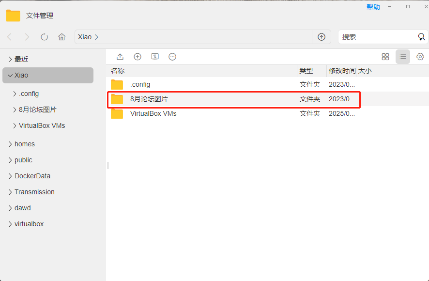Viewport: 429px width, 281px height.
Task: Open the 帮助 help link
Action: coord(373,7)
